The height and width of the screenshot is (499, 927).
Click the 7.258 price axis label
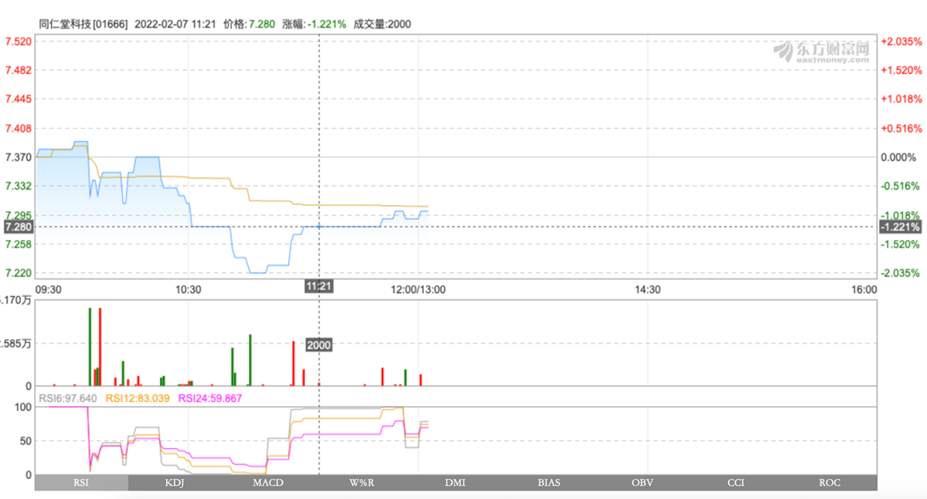pos(19,244)
